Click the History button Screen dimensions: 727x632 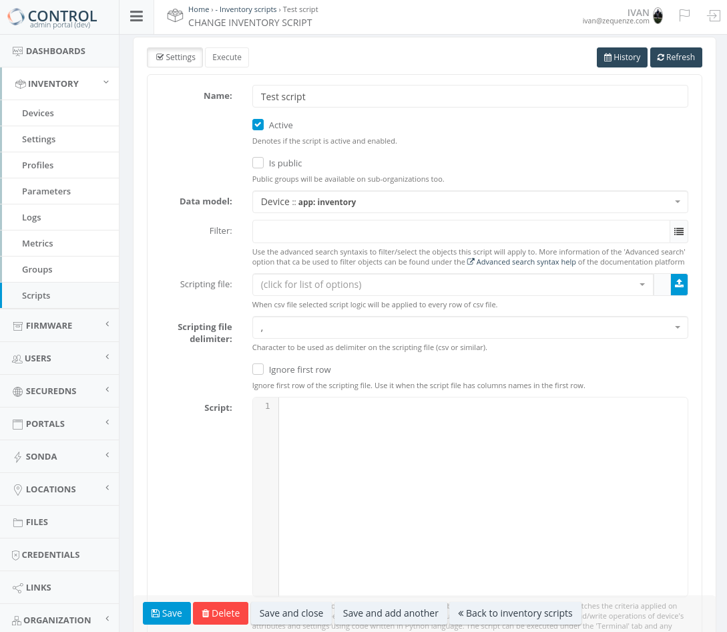click(x=622, y=57)
